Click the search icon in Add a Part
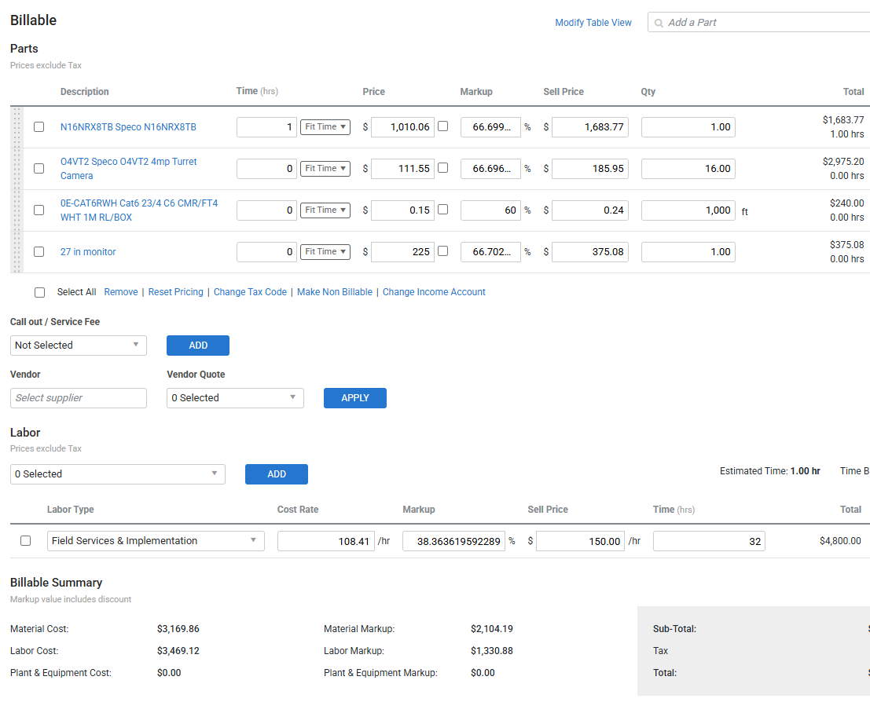This screenshot has height=724, width=870. [659, 23]
